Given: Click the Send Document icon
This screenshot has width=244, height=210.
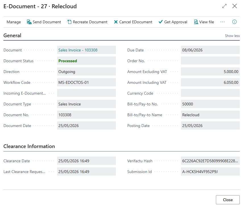Looking at the screenshot, I should click(29, 22).
